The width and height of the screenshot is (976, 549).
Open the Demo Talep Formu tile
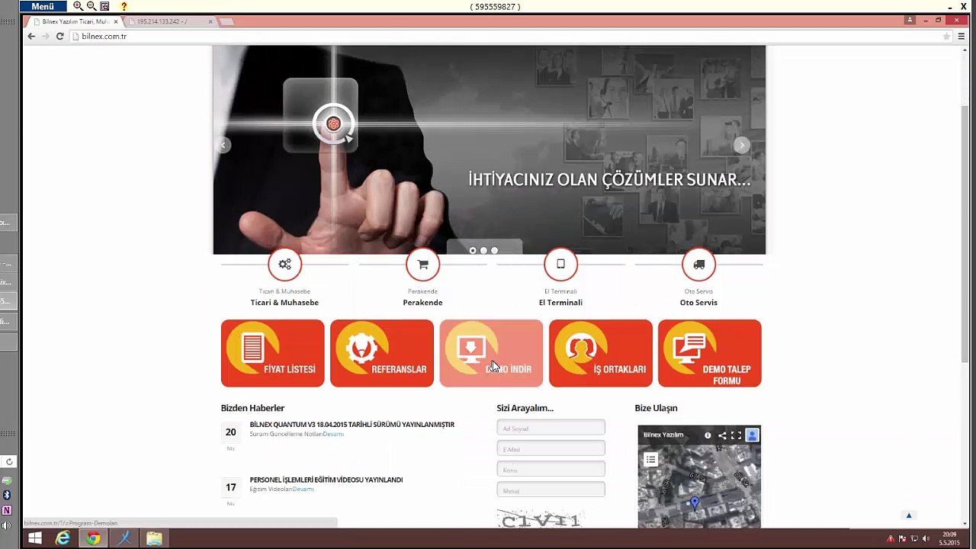[x=710, y=353]
